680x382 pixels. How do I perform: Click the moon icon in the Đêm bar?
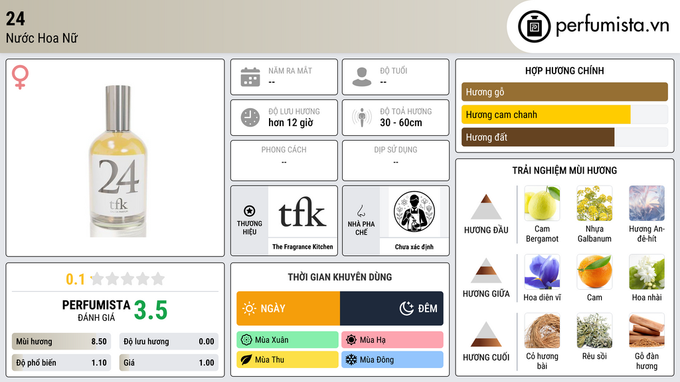click(x=406, y=308)
